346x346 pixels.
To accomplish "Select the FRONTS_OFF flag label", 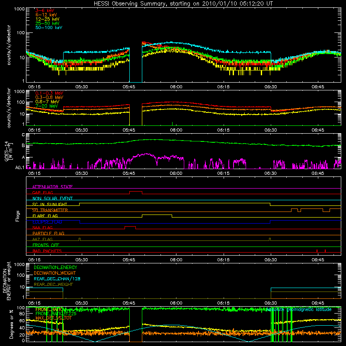I will (46, 245).
